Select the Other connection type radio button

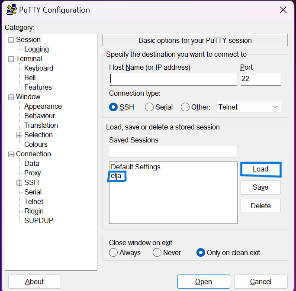(185, 107)
